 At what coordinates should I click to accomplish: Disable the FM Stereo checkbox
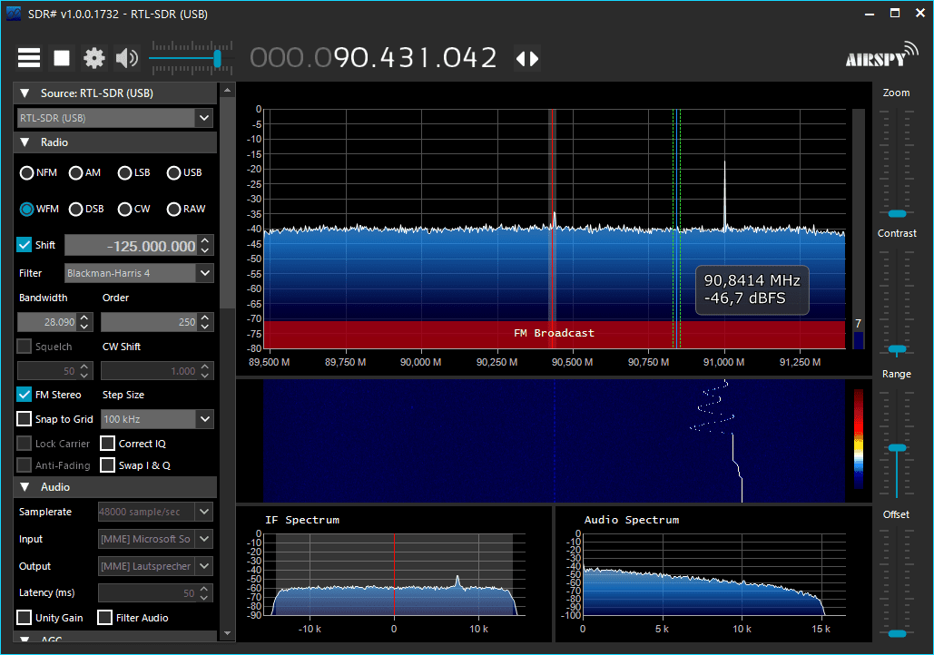coord(25,395)
